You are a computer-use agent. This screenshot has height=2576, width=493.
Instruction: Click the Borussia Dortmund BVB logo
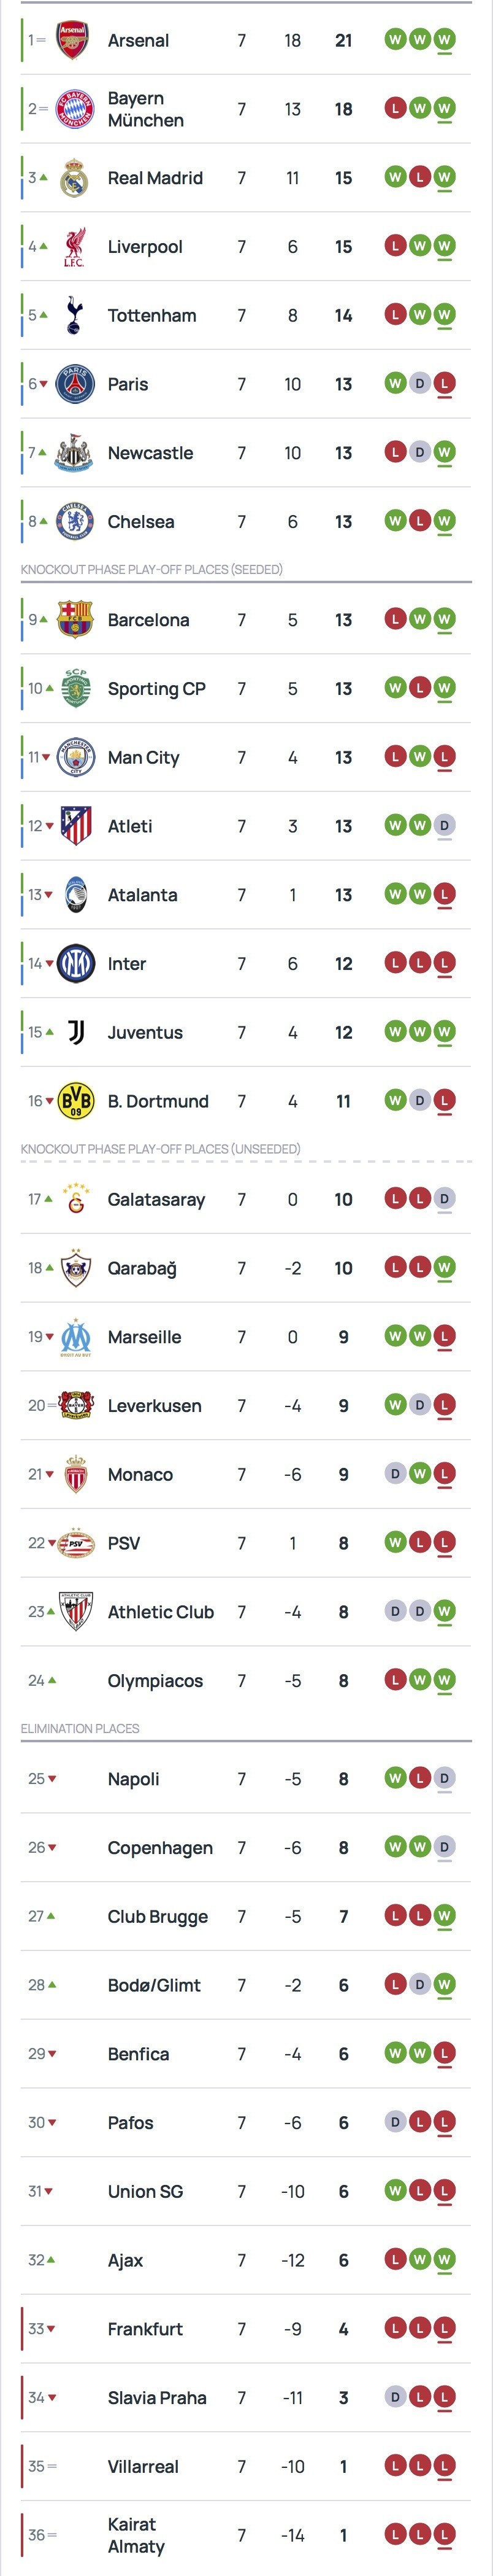(x=75, y=1101)
